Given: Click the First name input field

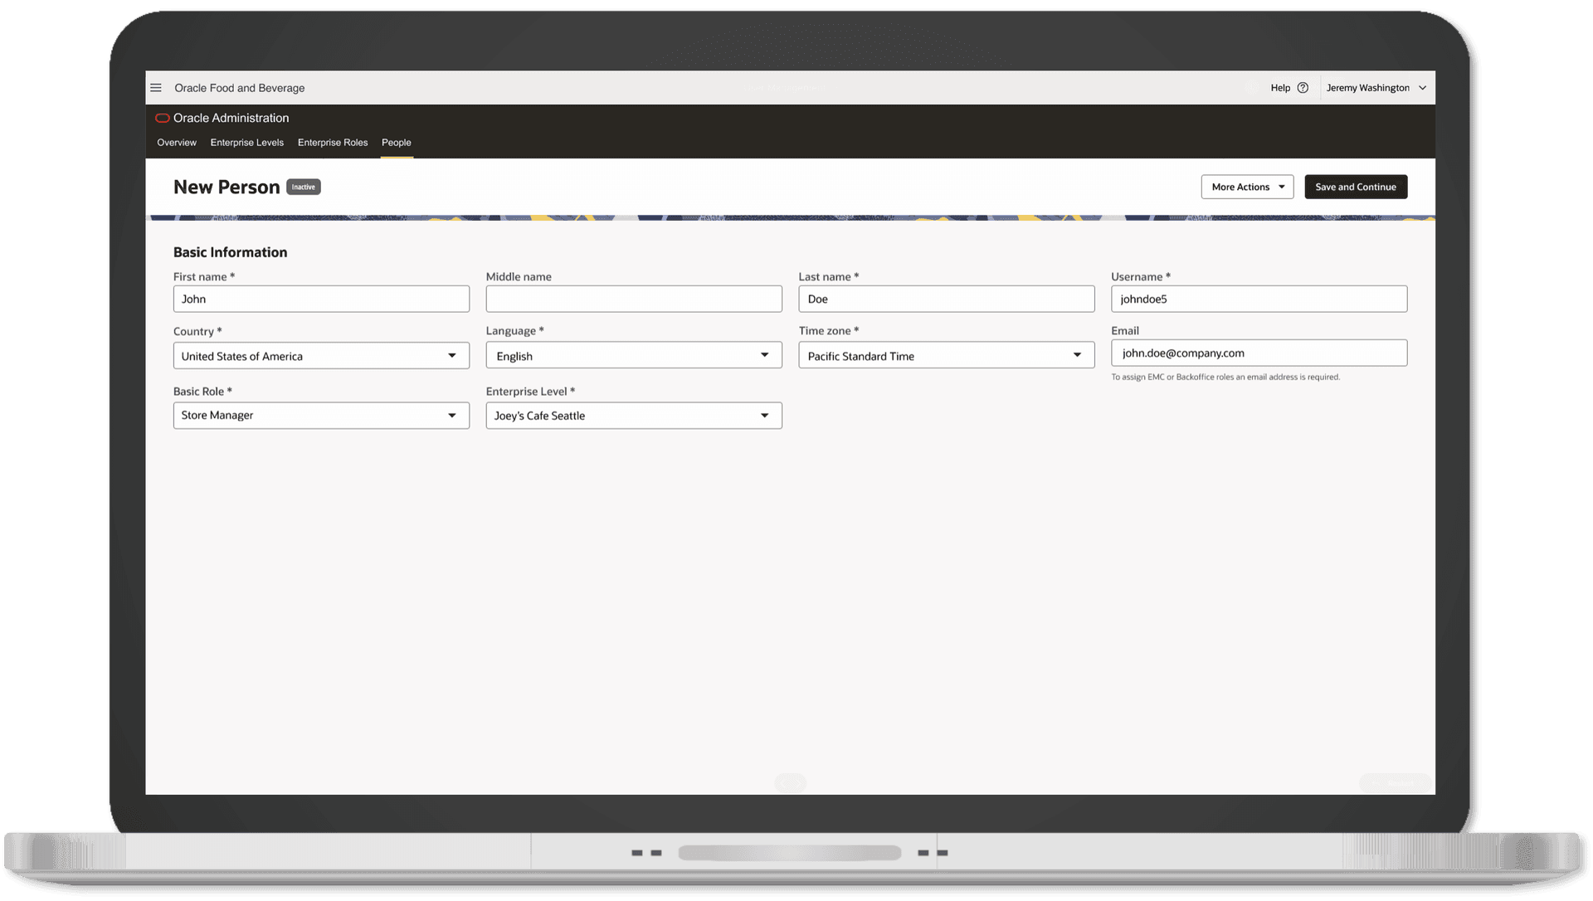Looking at the screenshot, I should [x=321, y=299].
